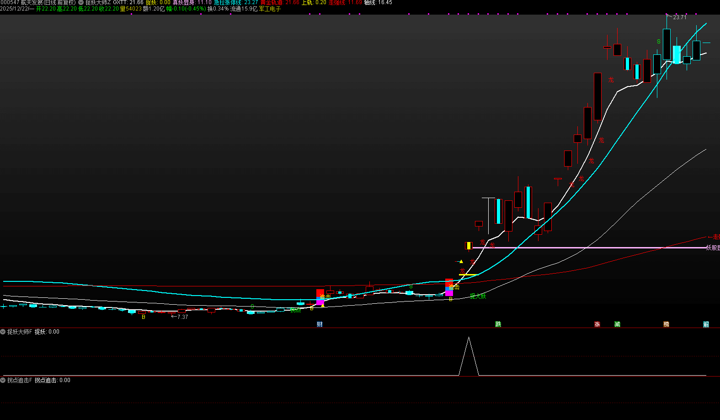Click the green 捉大妖 signal label
This screenshot has height=420, width=720.
coord(478,296)
